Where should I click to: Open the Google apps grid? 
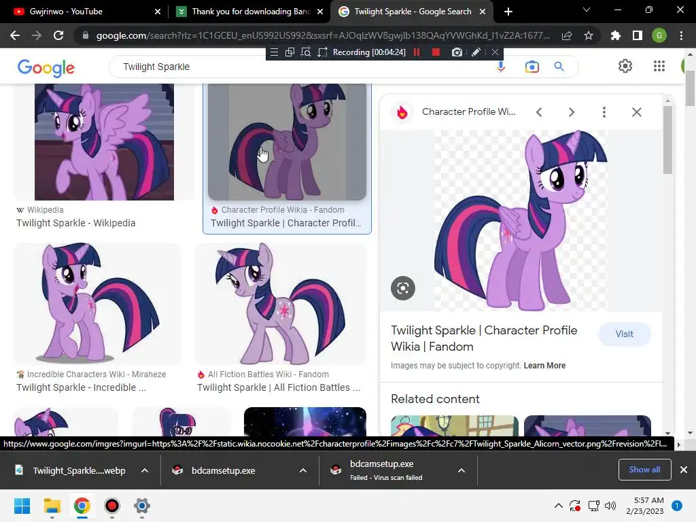pos(659,66)
